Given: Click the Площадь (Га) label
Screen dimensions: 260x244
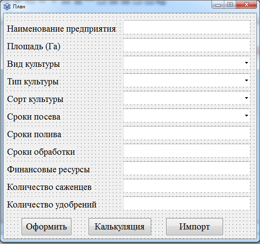Looking at the screenshot, I should point(33,46).
